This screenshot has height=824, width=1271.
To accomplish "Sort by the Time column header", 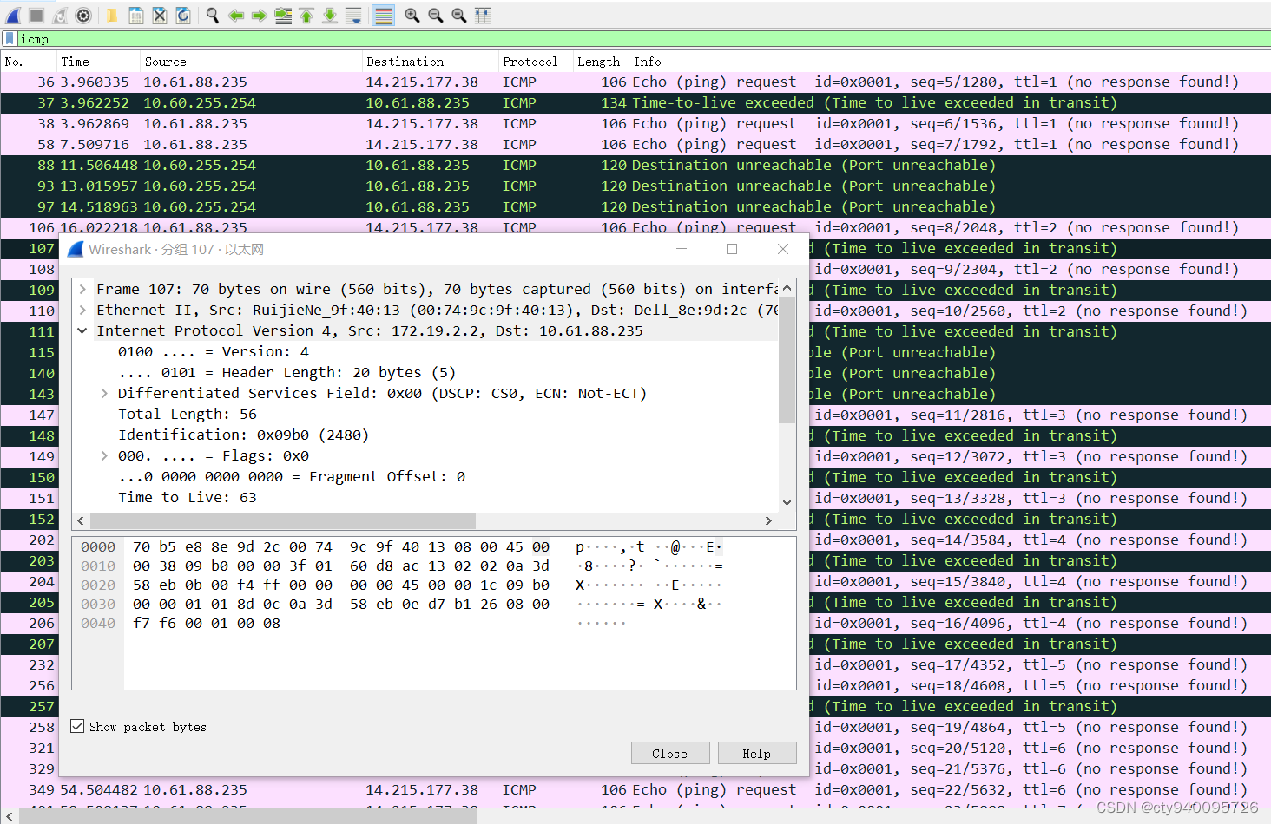I will point(97,62).
